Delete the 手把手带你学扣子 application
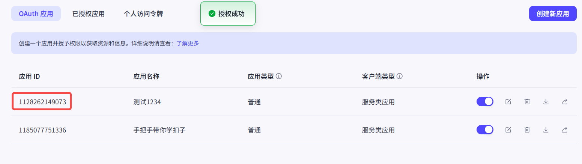 pyautogui.click(x=527, y=130)
